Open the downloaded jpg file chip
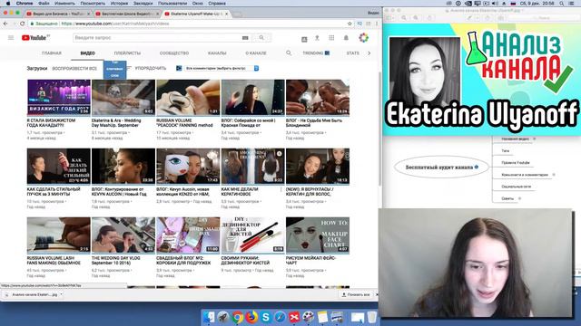The image size is (581, 326). [x=32, y=294]
